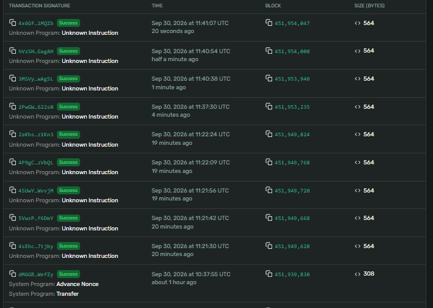The height and width of the screenshot is (308, 433).
Task: Copy signature hVzSH…GagAH via its copy icon
Action: [x=12, y=51]
